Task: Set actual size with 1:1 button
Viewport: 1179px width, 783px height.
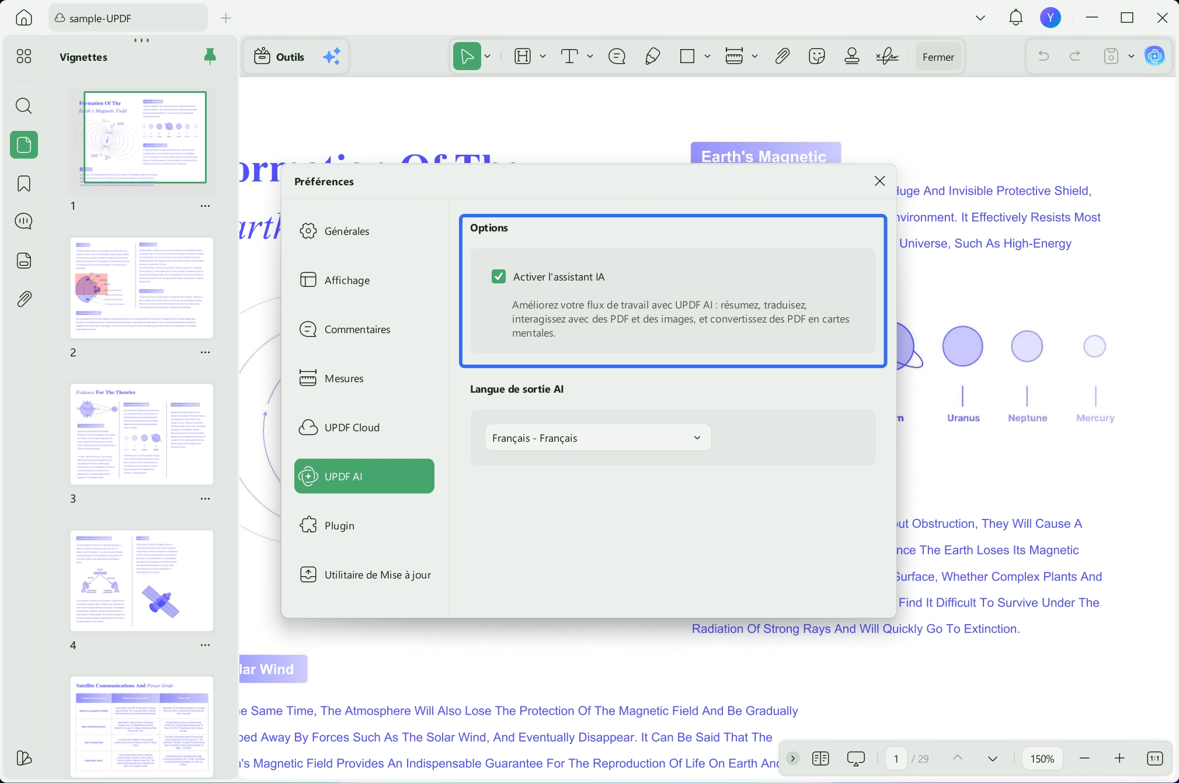Action: click(x=1155, y=758)
